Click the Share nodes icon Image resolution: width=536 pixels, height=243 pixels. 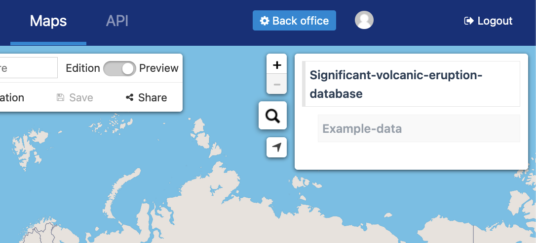[130, 97]
